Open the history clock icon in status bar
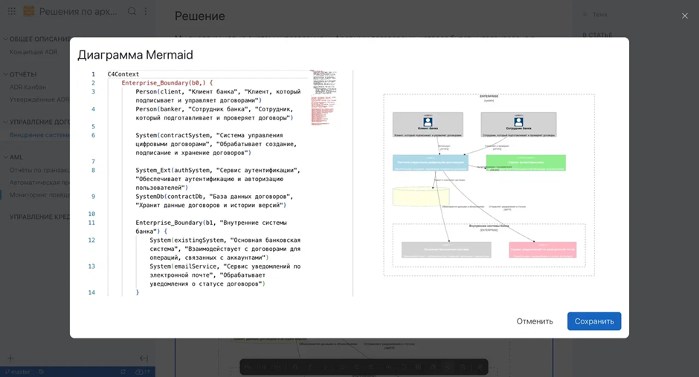699x377 pixels. pos(41,372)
